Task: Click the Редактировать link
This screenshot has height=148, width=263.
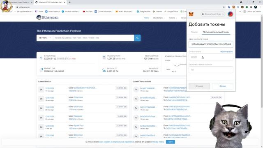Action: click(226, 52)
